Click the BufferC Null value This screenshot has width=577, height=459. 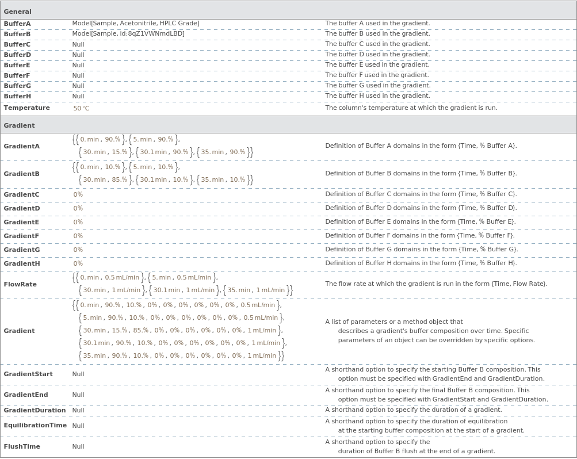[x=78, y=44]
